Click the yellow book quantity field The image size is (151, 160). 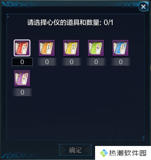(x=72, y=62)
